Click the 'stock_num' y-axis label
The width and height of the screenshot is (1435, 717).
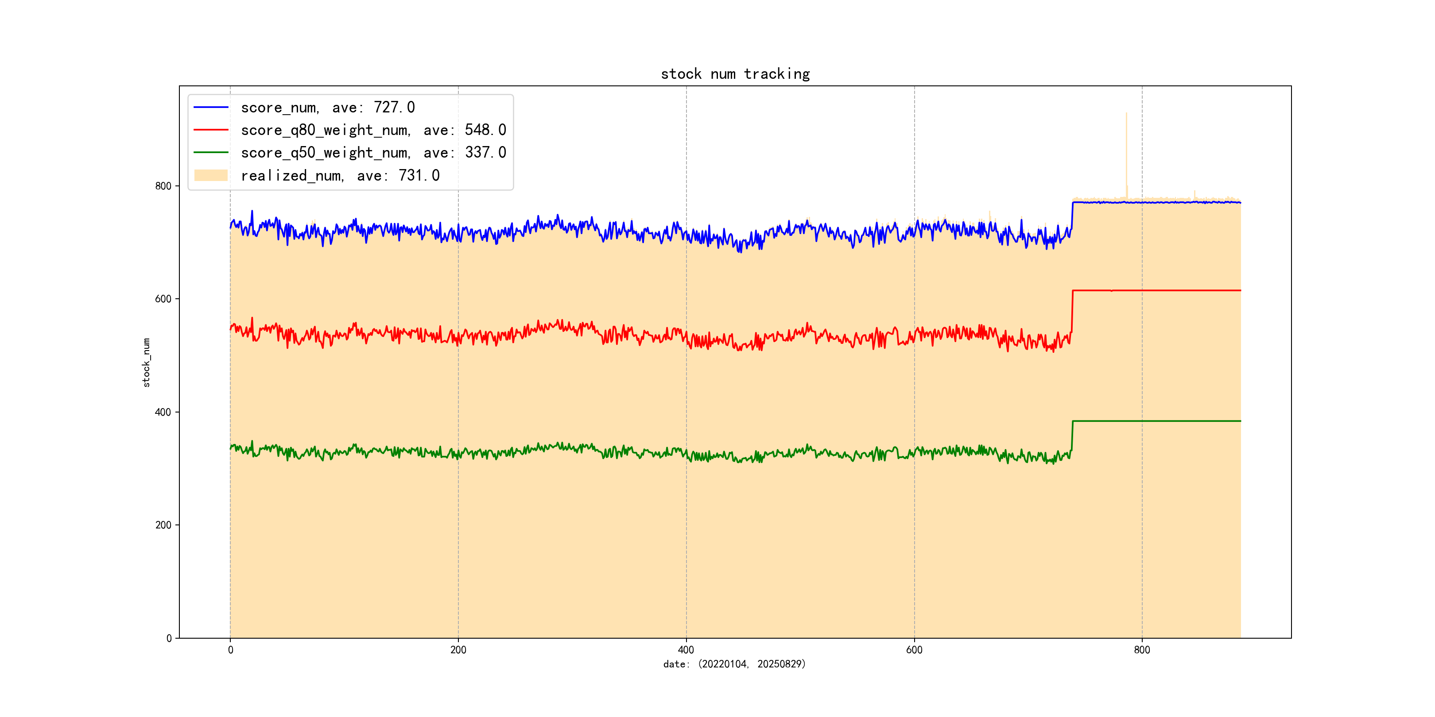pyautogui.click(x=147, y=362)
